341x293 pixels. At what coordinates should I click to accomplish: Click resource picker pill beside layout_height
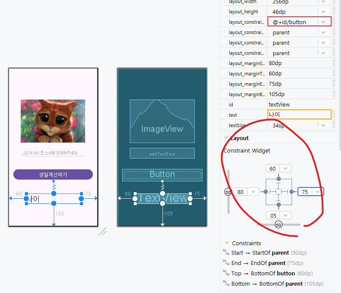click(x=334, y=11)
